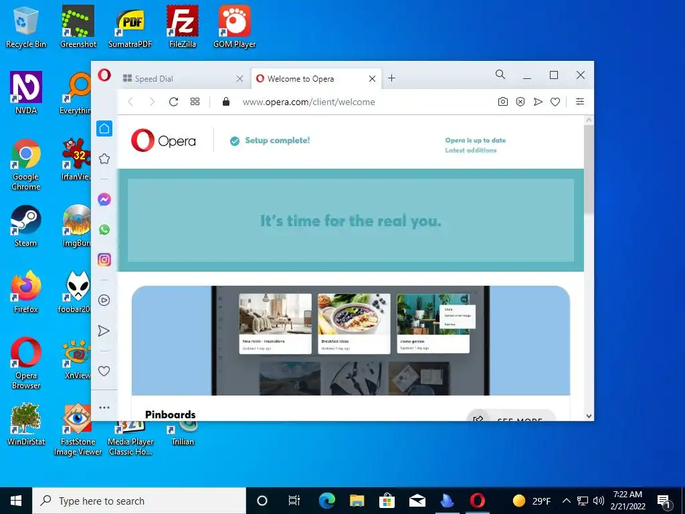
Task: Open the Player icon in sidebar
Action: coord(104,301)
